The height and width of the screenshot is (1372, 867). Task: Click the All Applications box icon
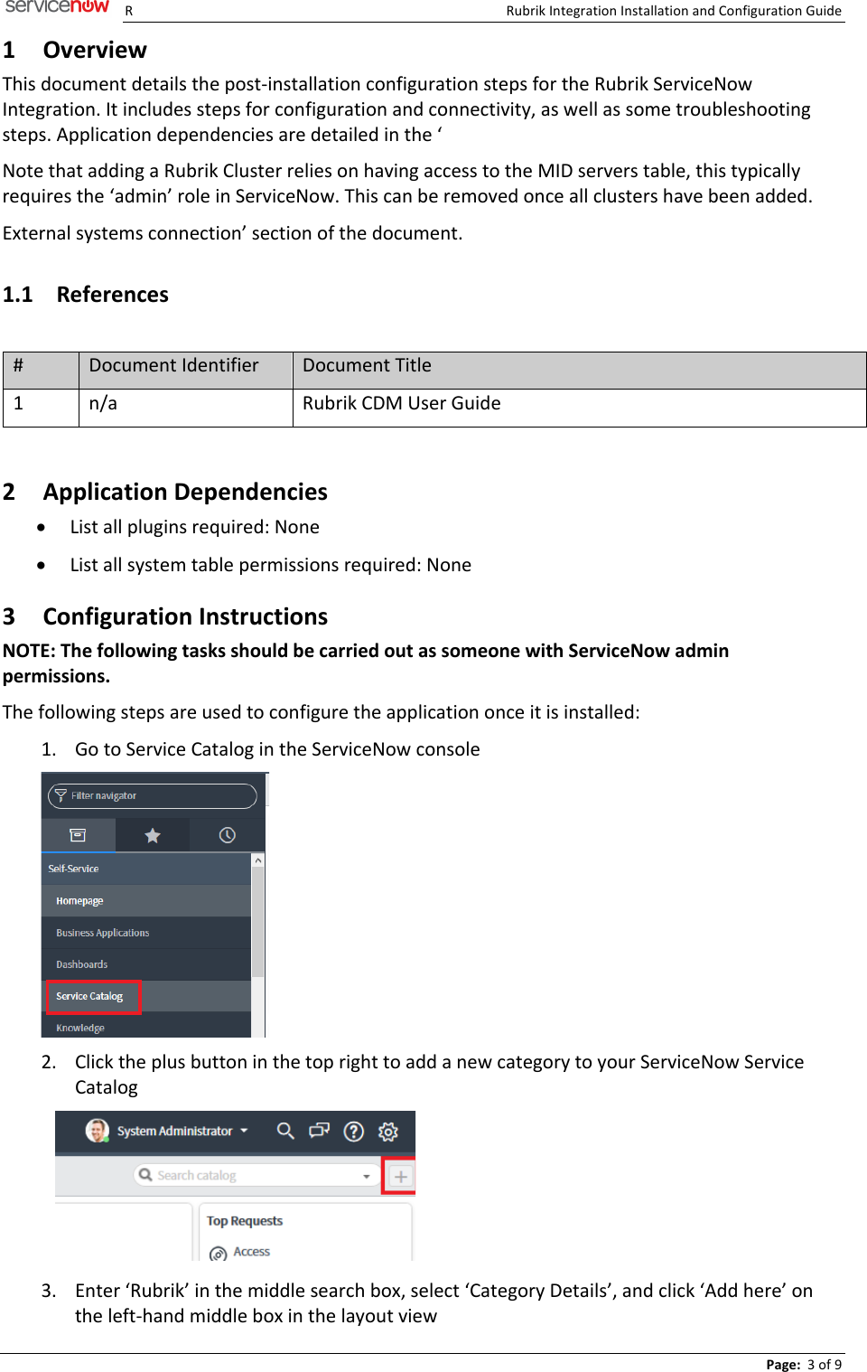coord(78,834)
